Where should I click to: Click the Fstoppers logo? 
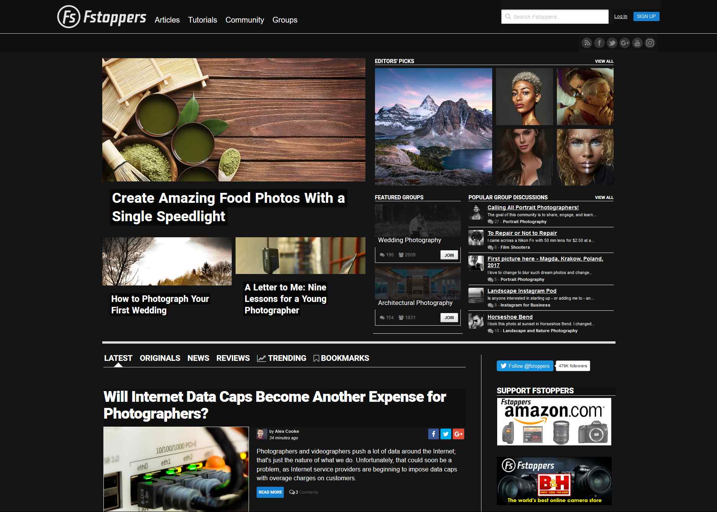(102, 17)
